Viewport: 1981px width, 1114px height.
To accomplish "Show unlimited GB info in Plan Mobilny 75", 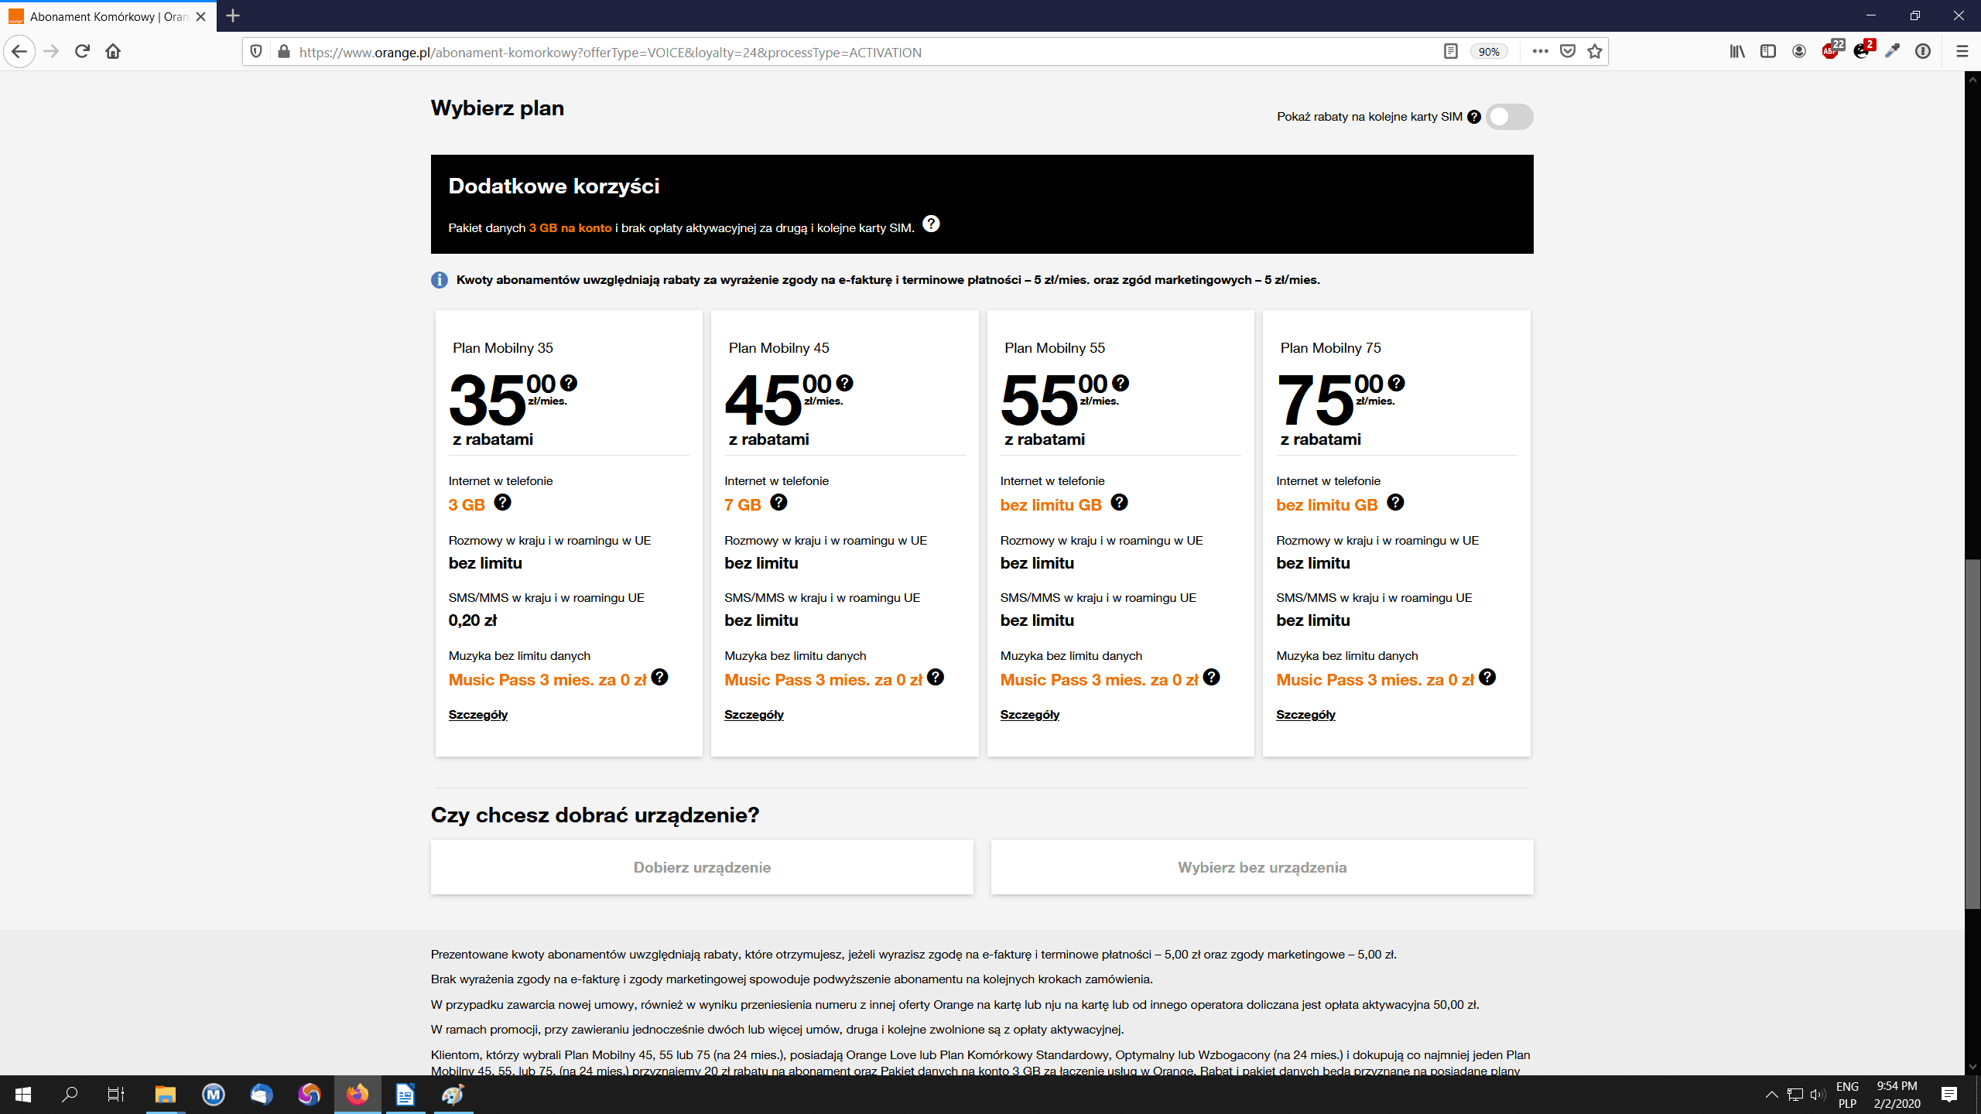I will [x=1395, y=502].
